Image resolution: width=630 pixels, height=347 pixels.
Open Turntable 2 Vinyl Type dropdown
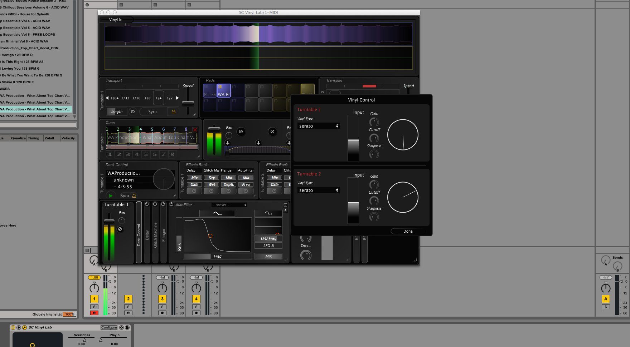318,190
